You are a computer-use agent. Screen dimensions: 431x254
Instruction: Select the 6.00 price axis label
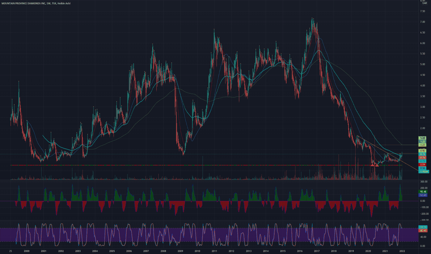(422, 43)
